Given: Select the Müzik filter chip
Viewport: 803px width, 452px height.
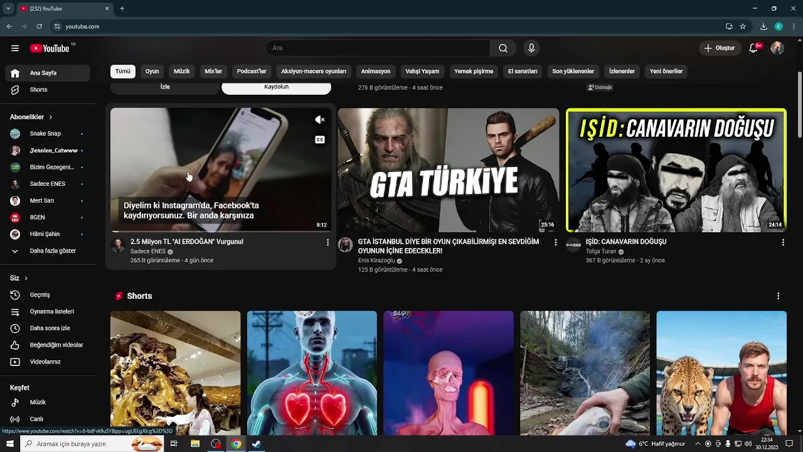Looking at the screenshot, I should click(x=182, y=72).
